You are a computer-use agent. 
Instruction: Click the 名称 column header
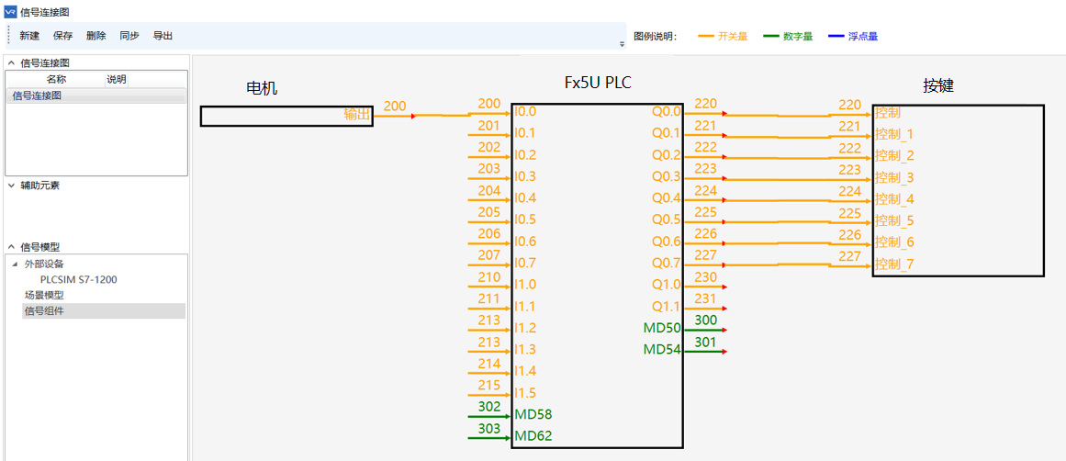[56, 80]
